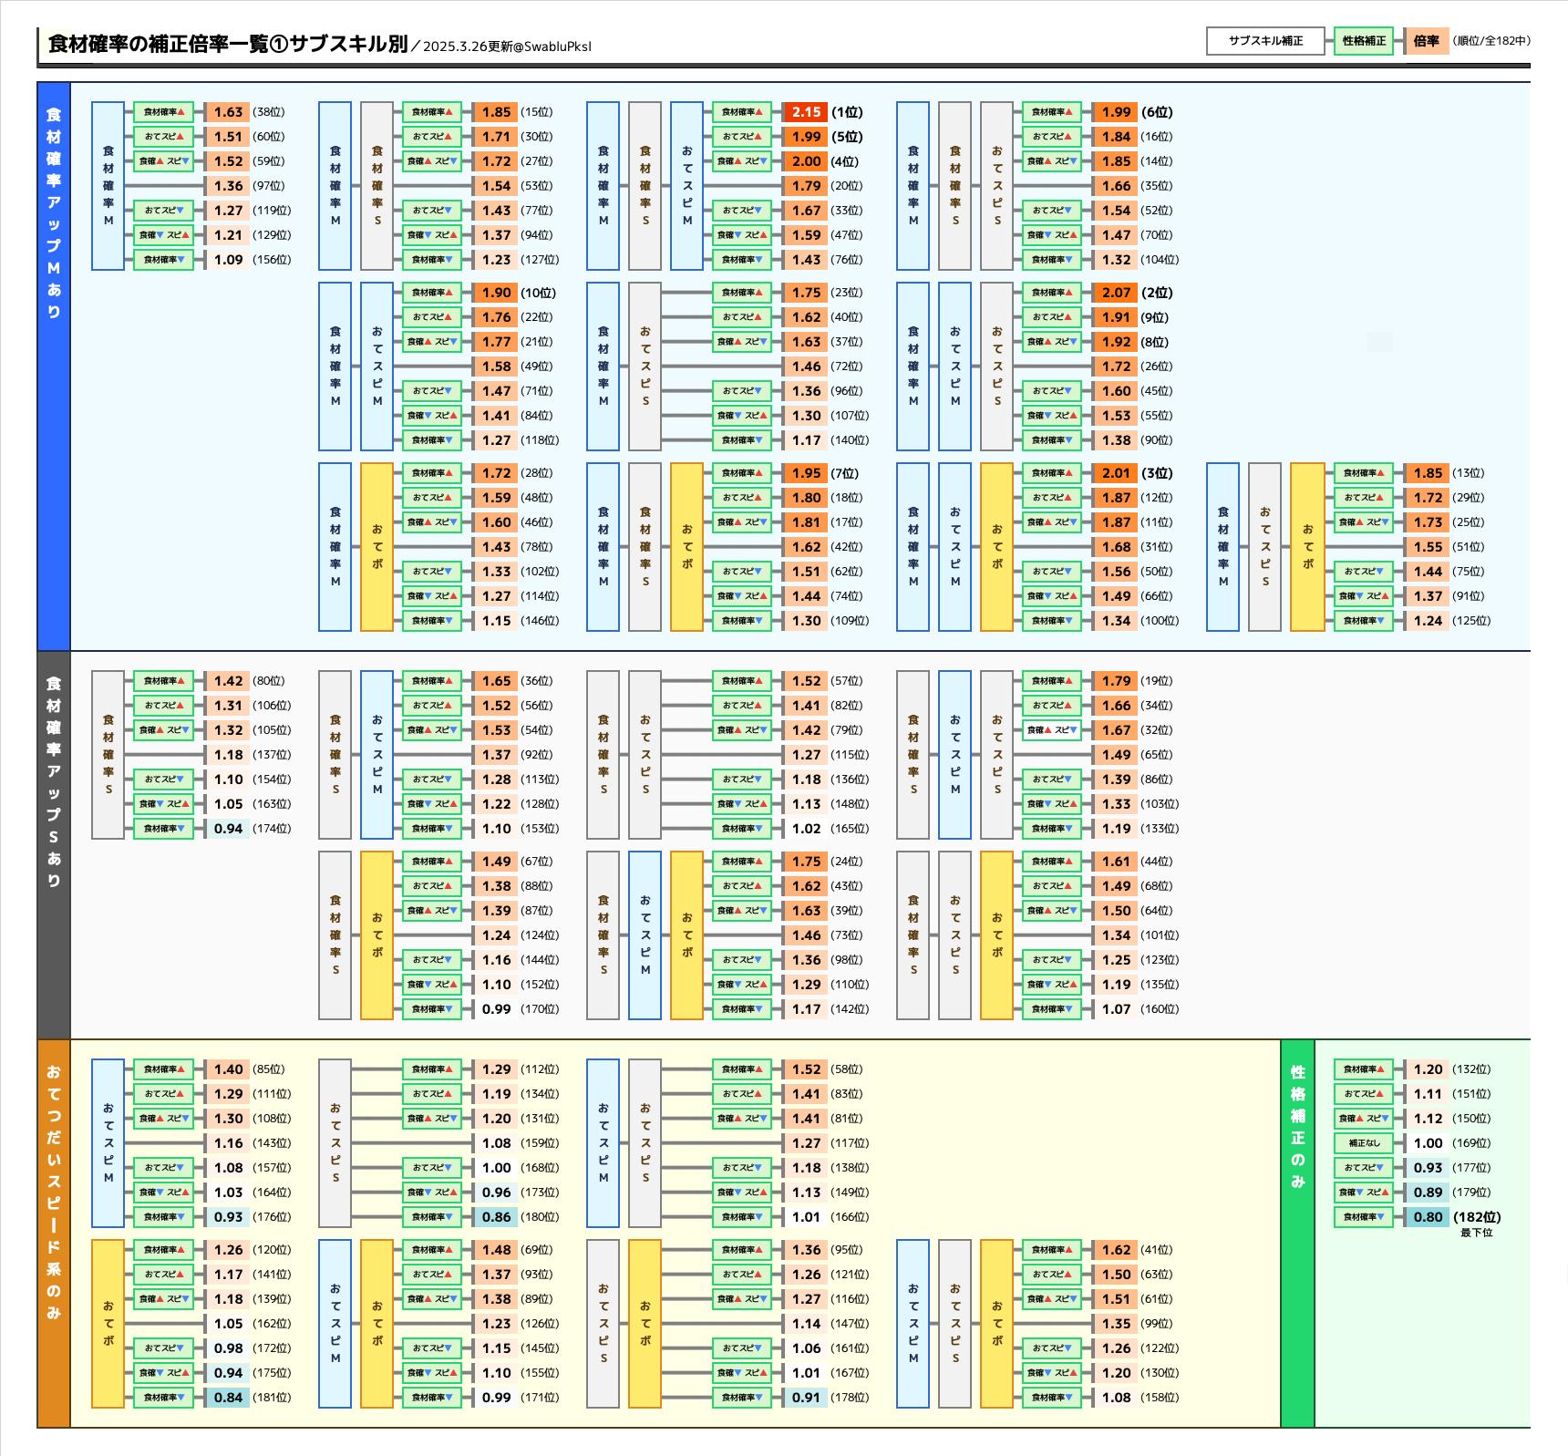Click the 食材確率の補正倍率一覧 title
This screenshot has height=1456, width=1568.
(x=228, y=44)
